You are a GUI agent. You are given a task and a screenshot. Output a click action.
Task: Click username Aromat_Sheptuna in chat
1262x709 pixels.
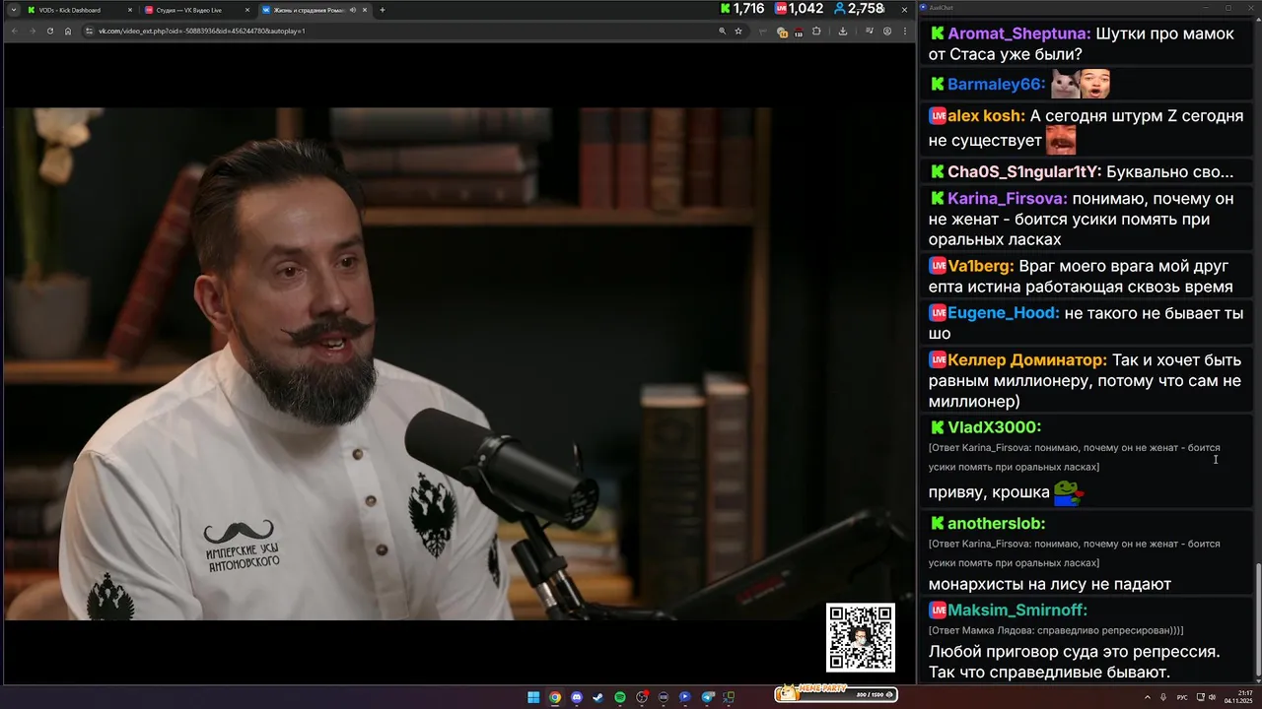(1018, 33)
